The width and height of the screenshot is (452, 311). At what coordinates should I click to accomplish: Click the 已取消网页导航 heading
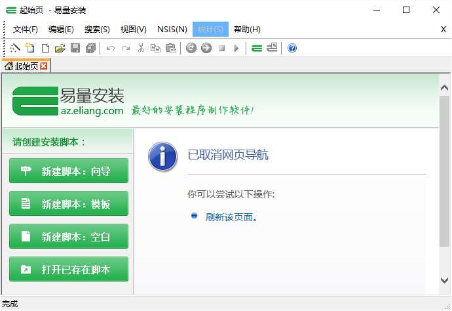[x=228, y=155]
